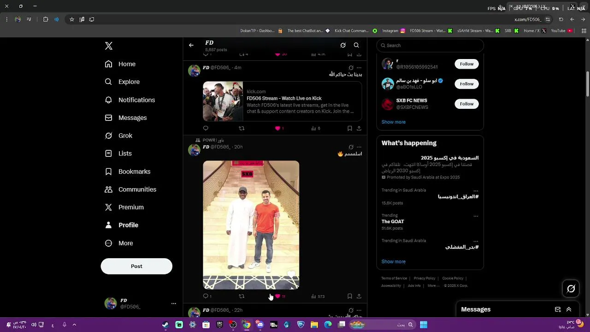The width and height of the screenshot is (590, 332).
Task: Open The GOAT trending topic
Action: [x=393, y=222]
